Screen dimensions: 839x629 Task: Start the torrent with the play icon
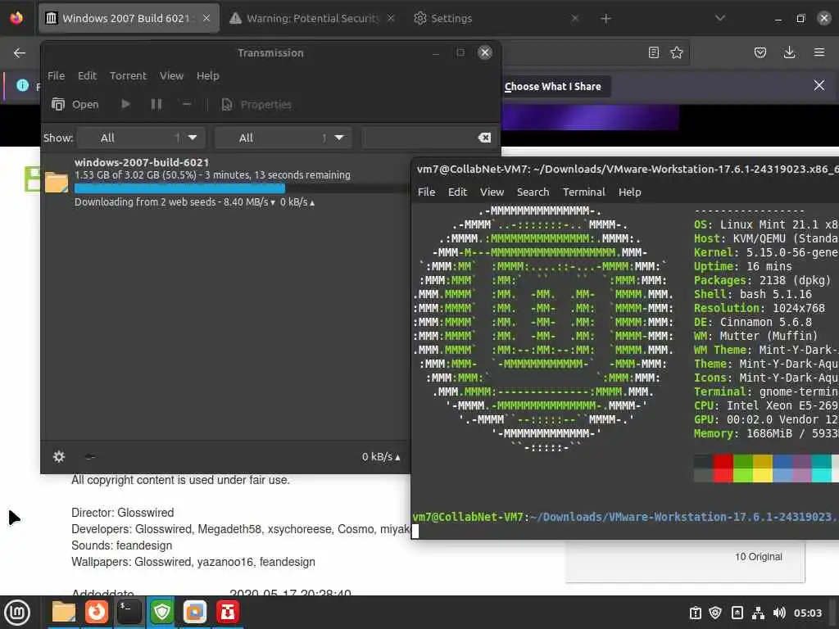[125, 104]
